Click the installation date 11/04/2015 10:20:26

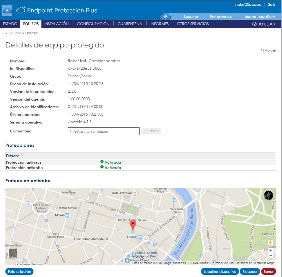[x=86, y=84]
